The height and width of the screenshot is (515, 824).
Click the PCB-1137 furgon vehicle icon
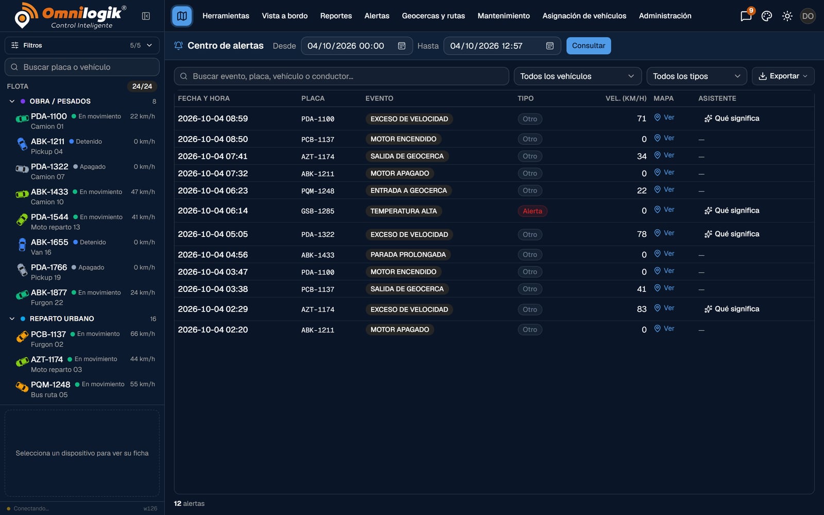coord(22,337)
